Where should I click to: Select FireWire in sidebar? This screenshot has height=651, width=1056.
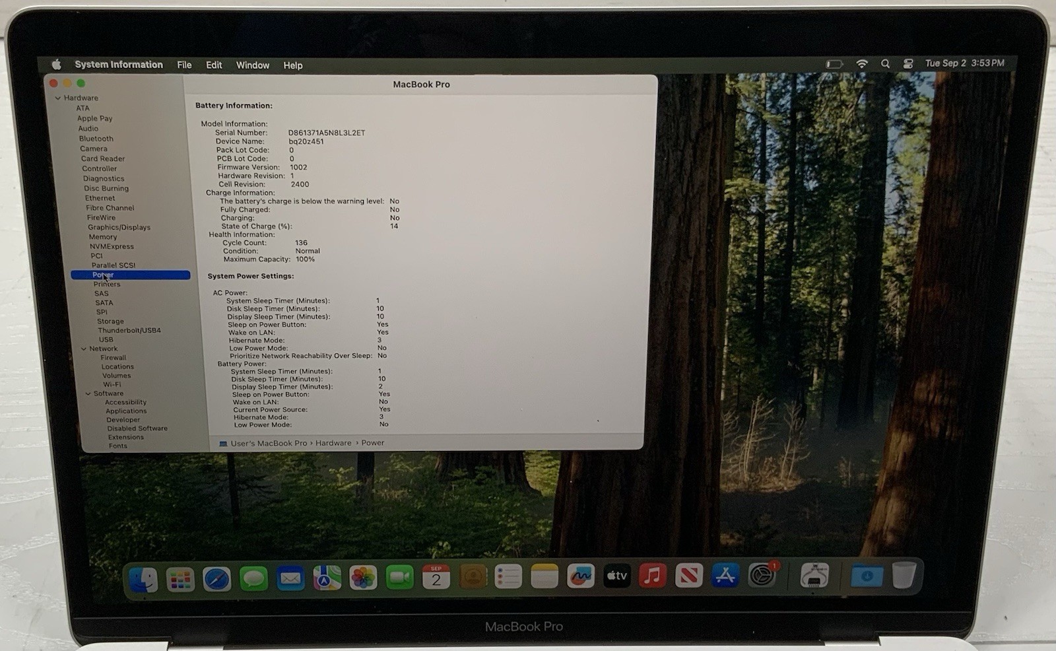[101, 217]
